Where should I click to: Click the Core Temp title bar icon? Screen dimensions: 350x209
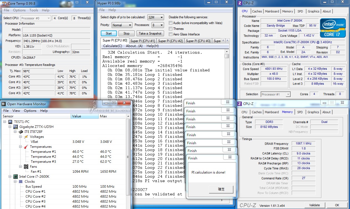(x=4, y=3)
